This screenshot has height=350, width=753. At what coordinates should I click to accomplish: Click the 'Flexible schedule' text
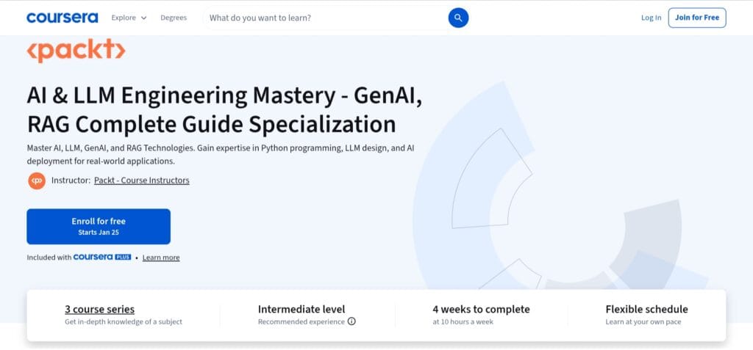coord(646,309)
